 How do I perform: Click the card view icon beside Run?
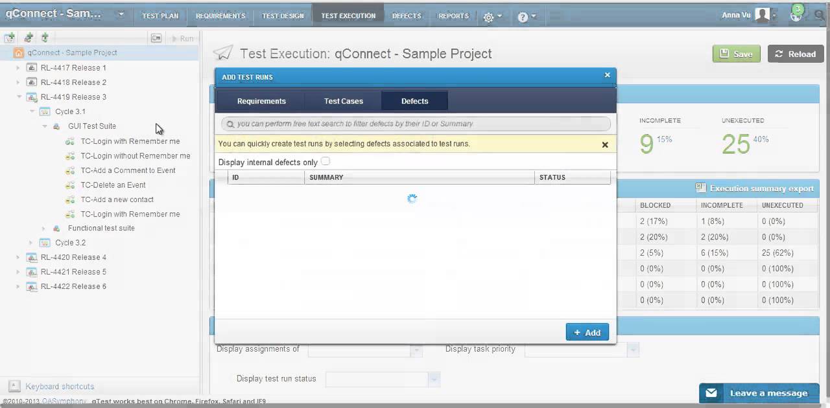[x=156, y=38]
